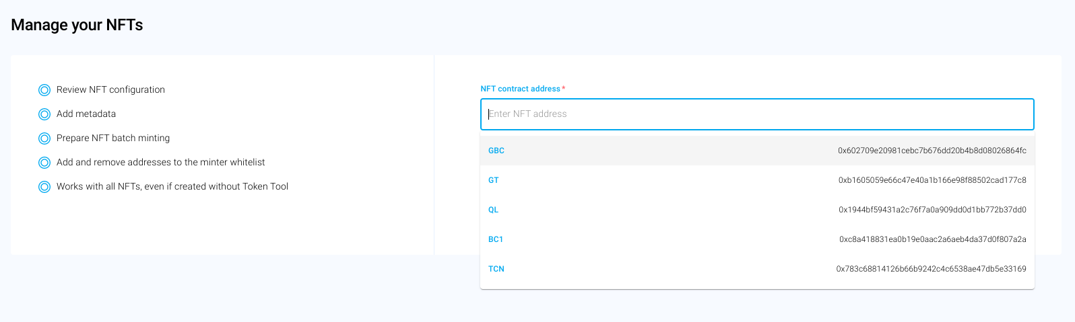This screenshot has height=322, width=1075.
Task: Click the Manage your NFTs heading
Action: [77, 25]
